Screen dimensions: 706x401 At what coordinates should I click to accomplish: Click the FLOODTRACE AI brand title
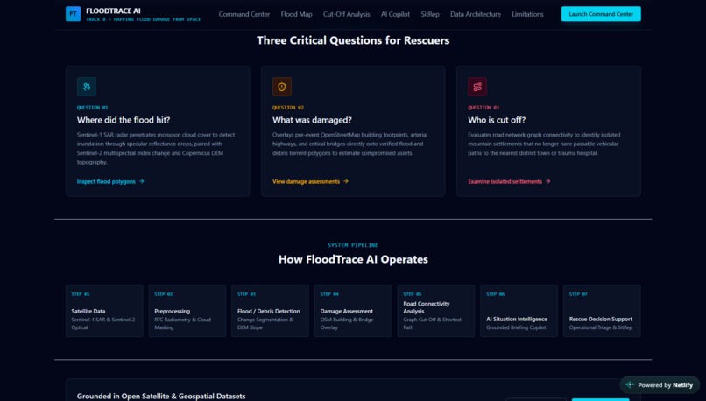click(113, 11)
